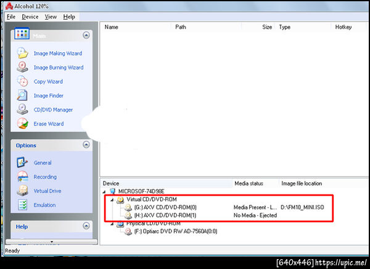The width and height of the screenshot is (370, 269).
Task: Click the Copy Wizard disc icon
Action: point(23,81)
